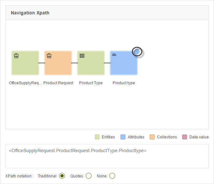
Task: Click the abc icon on the Product type attribute
Action: [x=114, y=54]
